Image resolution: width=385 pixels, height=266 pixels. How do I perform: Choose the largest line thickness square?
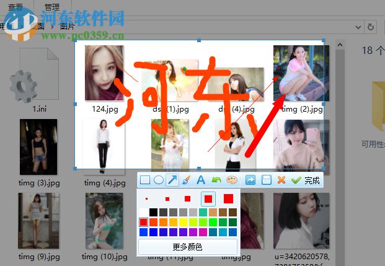(x=228, y=198)
